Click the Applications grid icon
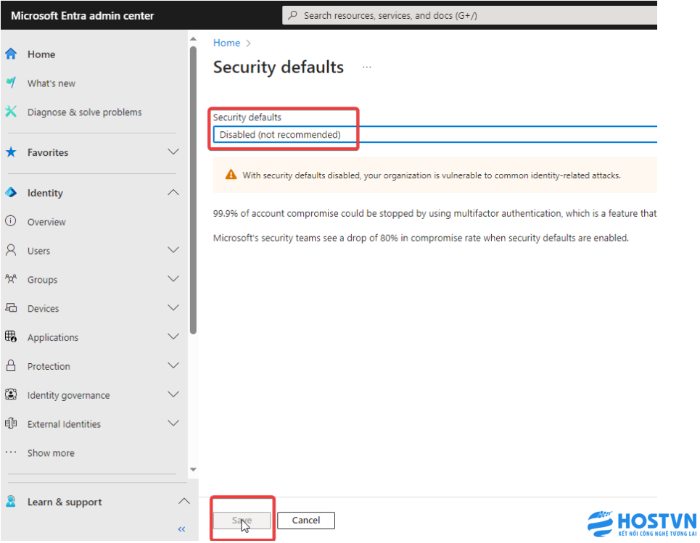 coord(11,337)
